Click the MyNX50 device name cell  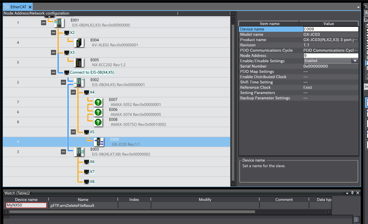[26, 205]
